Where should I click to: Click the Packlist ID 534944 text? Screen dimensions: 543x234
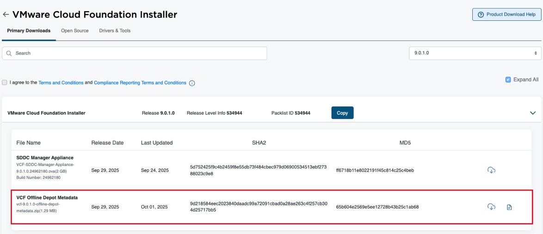click(x=291, y=113)
